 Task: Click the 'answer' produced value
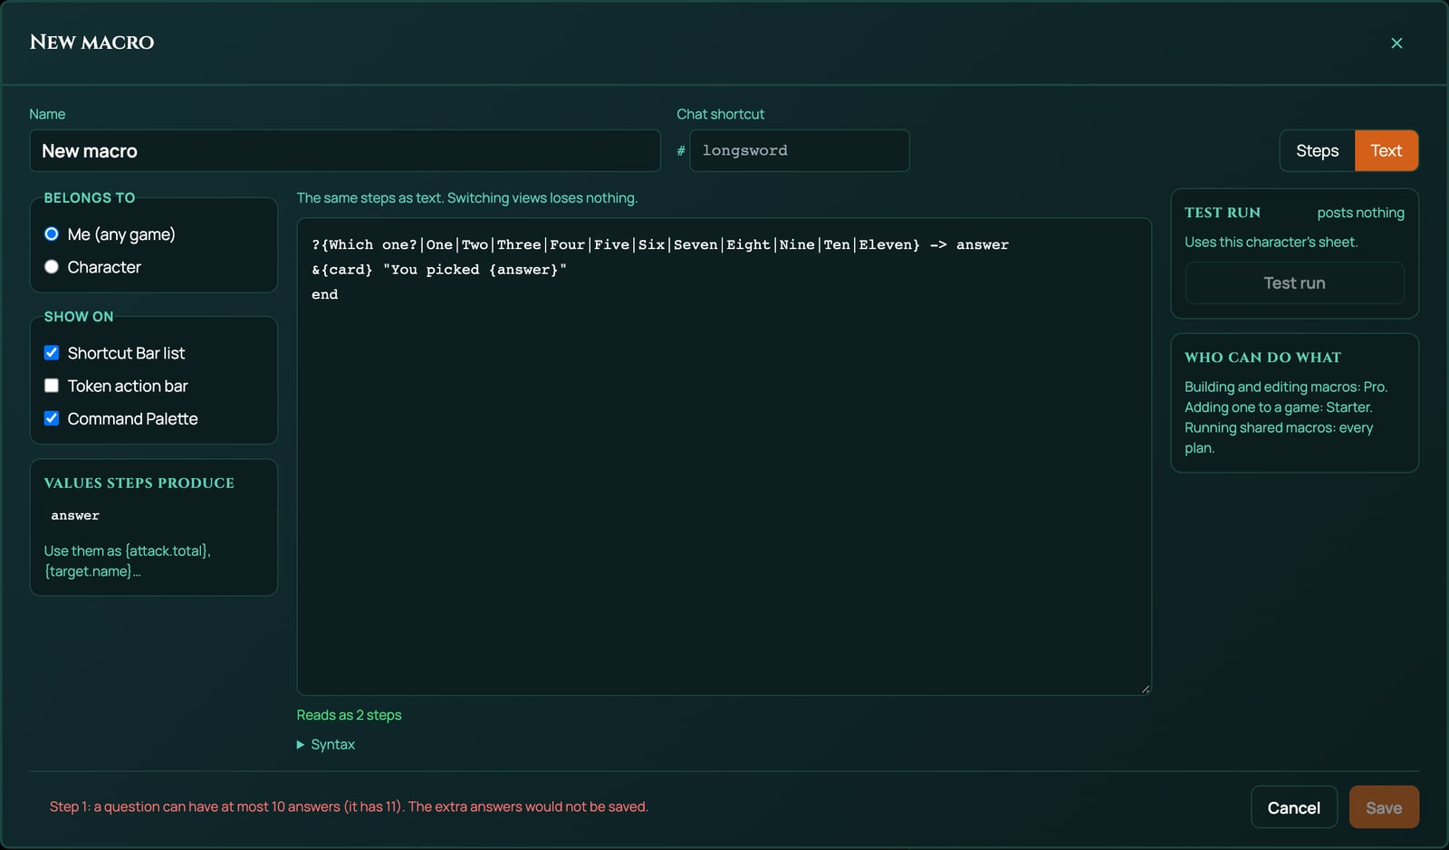[x=75, y=515]
